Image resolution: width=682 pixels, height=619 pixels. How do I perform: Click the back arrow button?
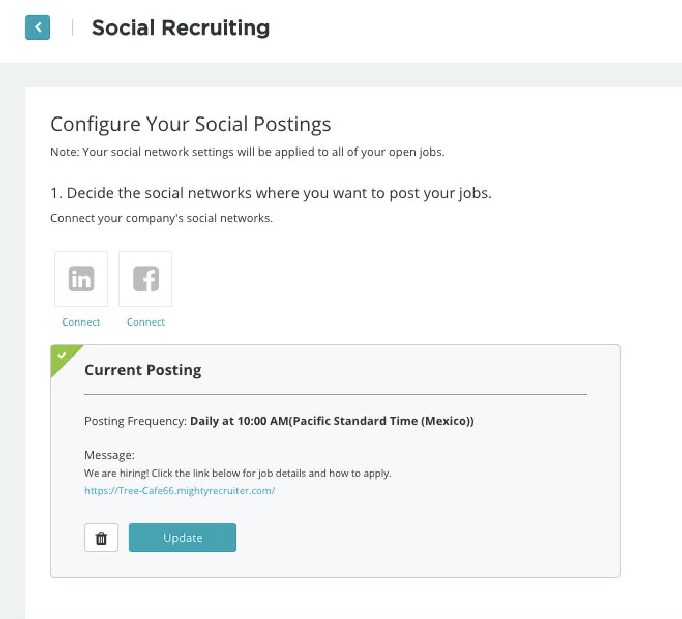37,27
